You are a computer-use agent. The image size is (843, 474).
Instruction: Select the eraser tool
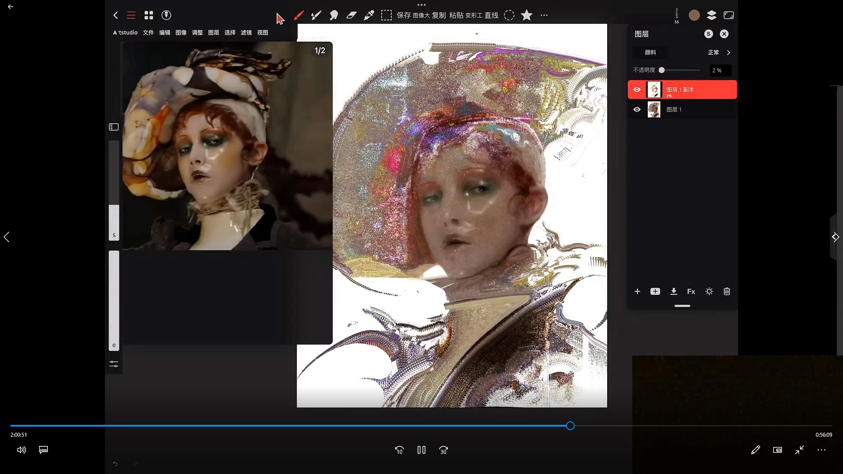tap(351, 15)
